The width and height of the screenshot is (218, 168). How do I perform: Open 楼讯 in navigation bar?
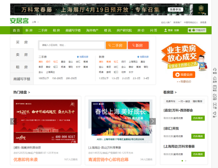tap(108, 30)
